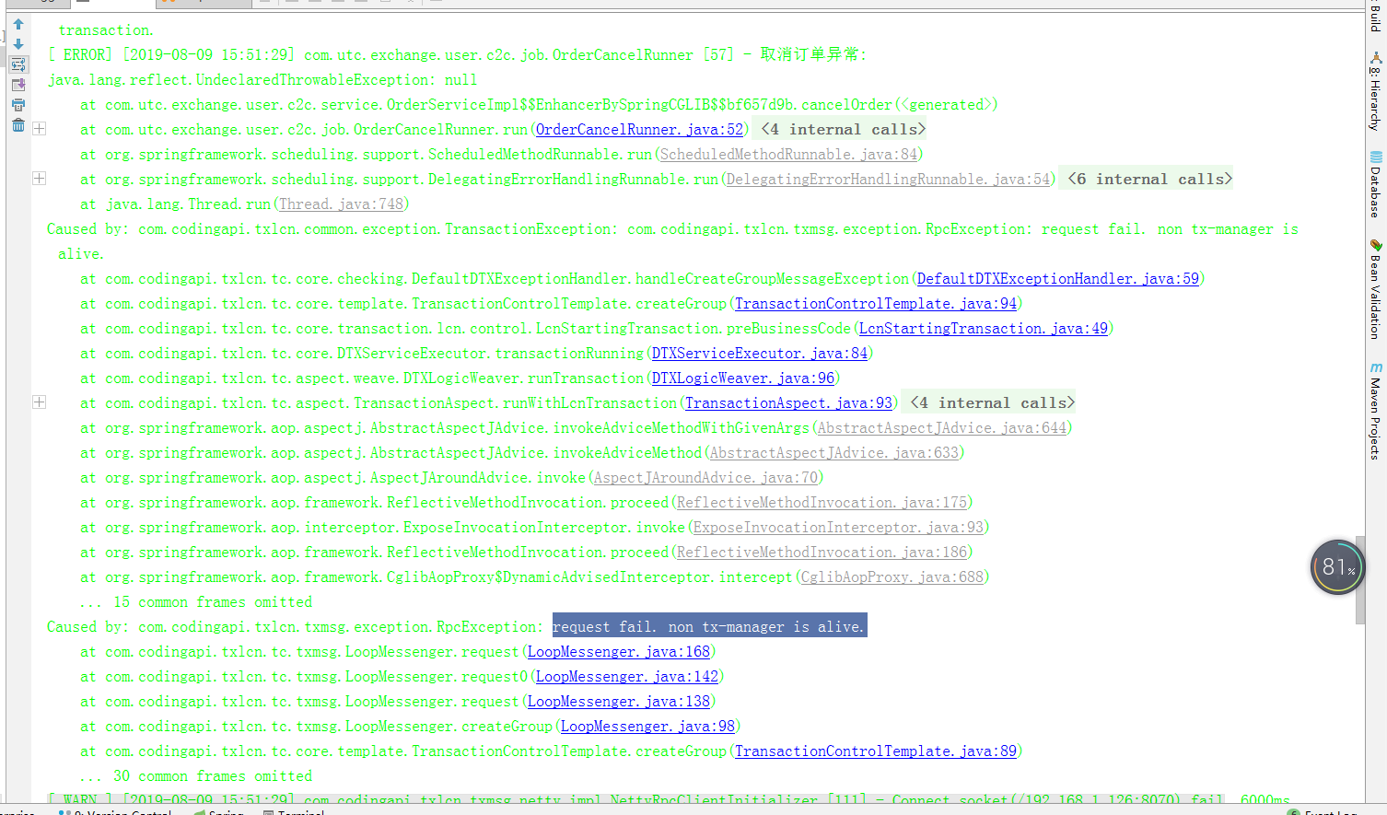Click the 81% memory indicator circle
Screen dimensions: 1387x815
pos(1336,567)
